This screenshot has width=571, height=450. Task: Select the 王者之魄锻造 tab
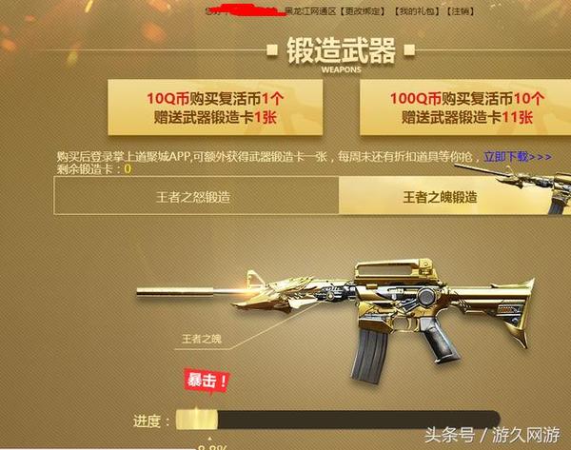(x=440, y=197)
